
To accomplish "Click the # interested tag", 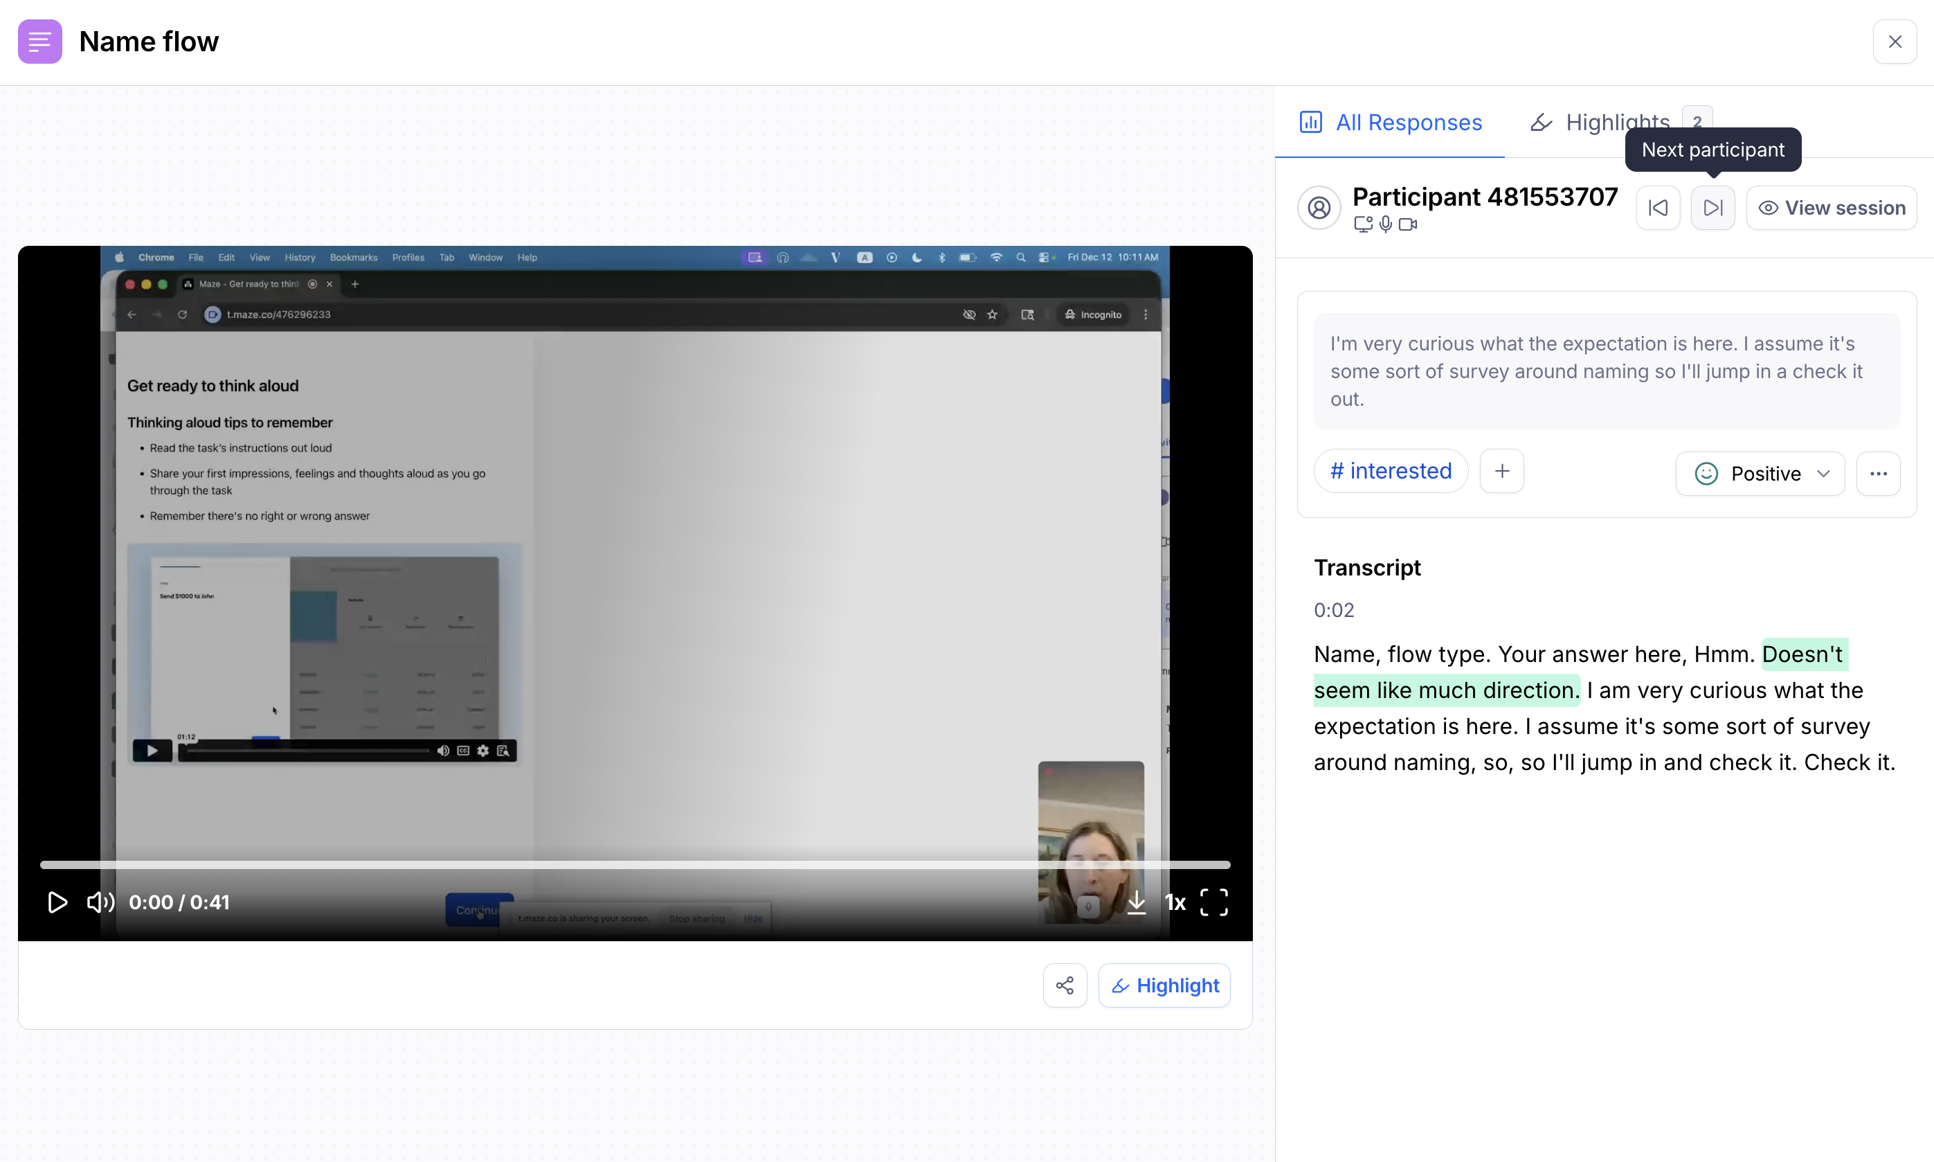I will [x=1390, y=471].
